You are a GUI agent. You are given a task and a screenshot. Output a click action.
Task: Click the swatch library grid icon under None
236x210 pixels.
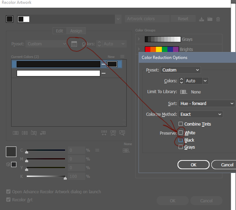pos(126,151)
